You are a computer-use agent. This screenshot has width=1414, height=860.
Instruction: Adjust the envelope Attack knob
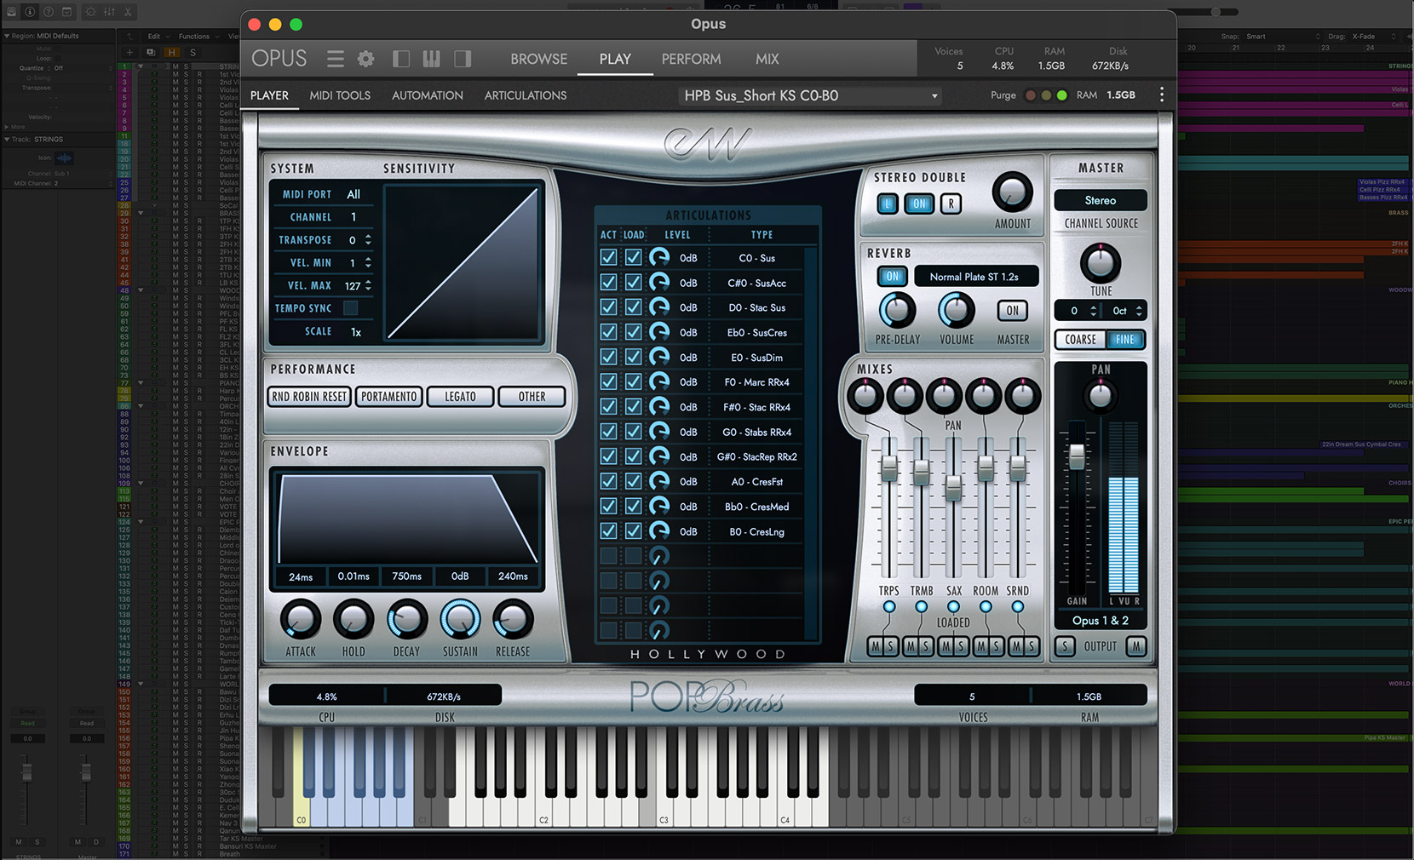[x=301, y=619]
